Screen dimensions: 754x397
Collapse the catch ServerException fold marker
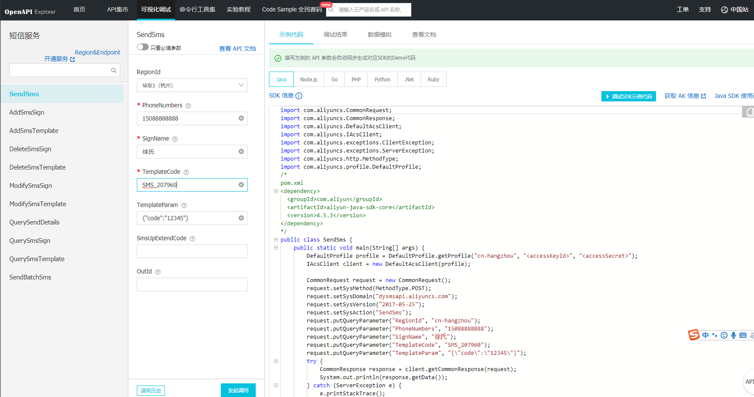(276, 385)
